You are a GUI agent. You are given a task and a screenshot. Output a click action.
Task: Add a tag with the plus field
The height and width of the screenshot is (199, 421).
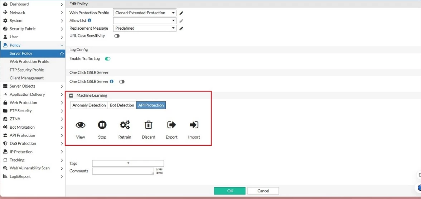128,163
